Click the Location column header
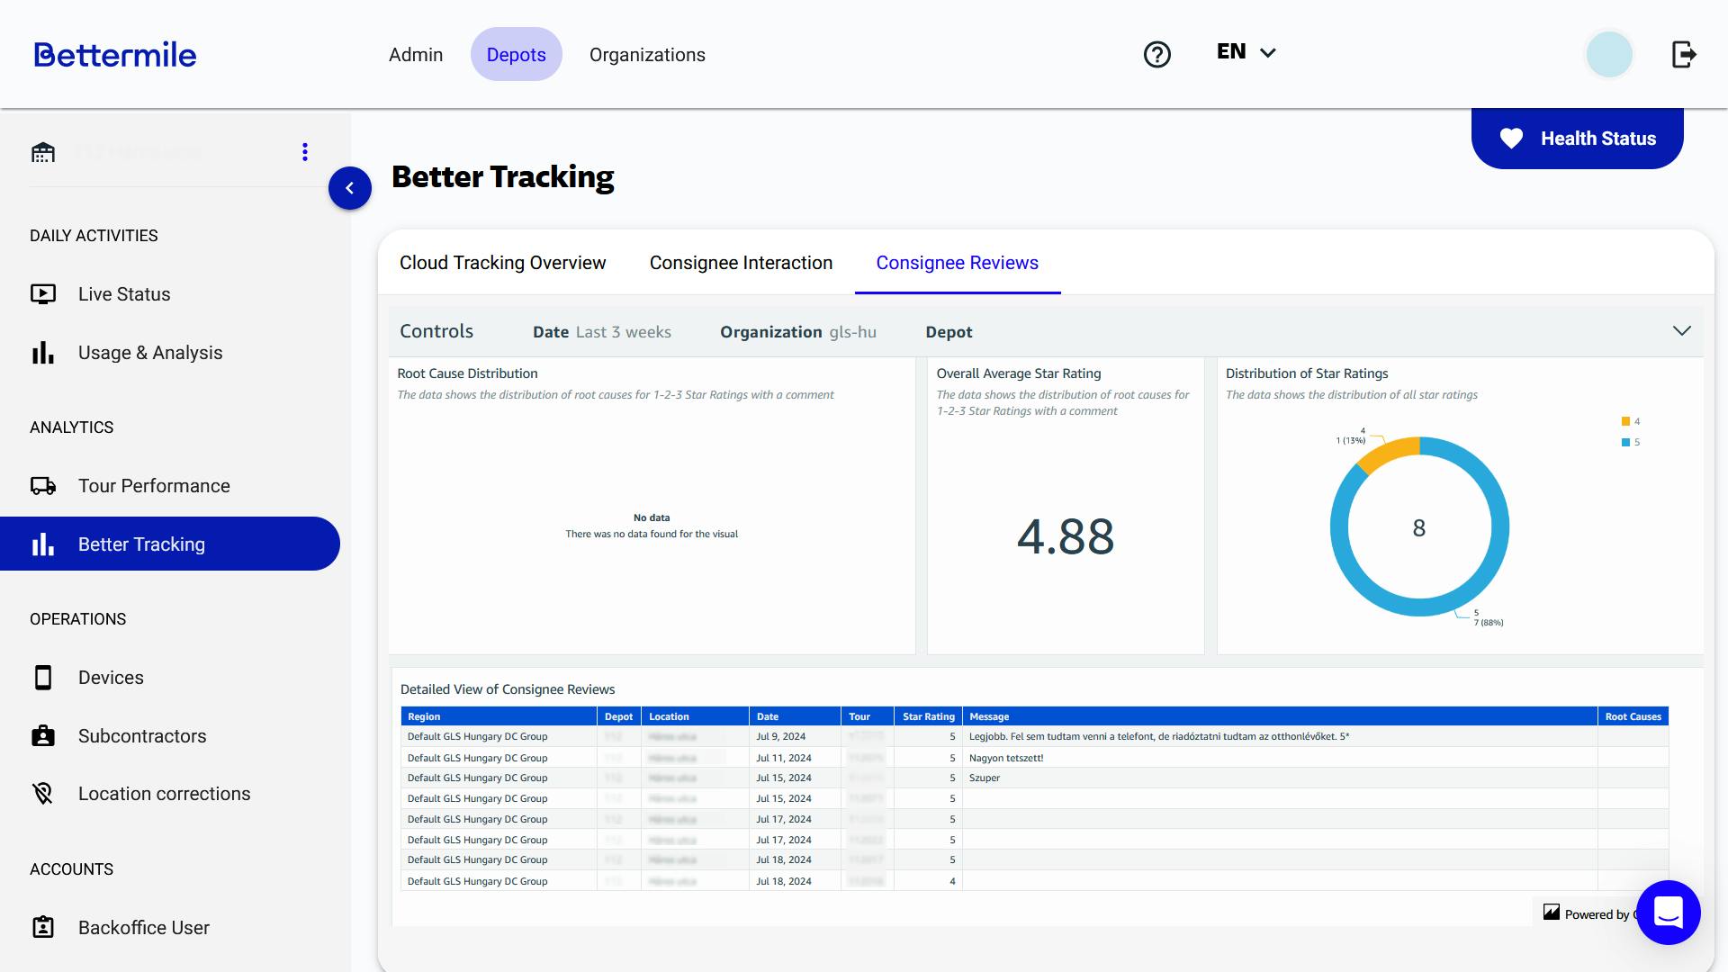The image size is (1728, 972). point(695,716)
